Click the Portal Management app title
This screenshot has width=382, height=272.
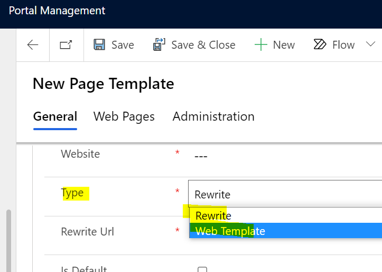(57, 11)
